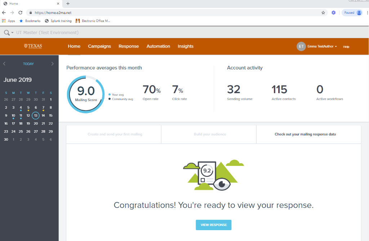Open the Campaigns menu

(x=99, y=46)
